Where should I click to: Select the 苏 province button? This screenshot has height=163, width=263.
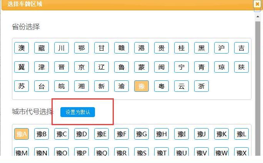[22, 86]
